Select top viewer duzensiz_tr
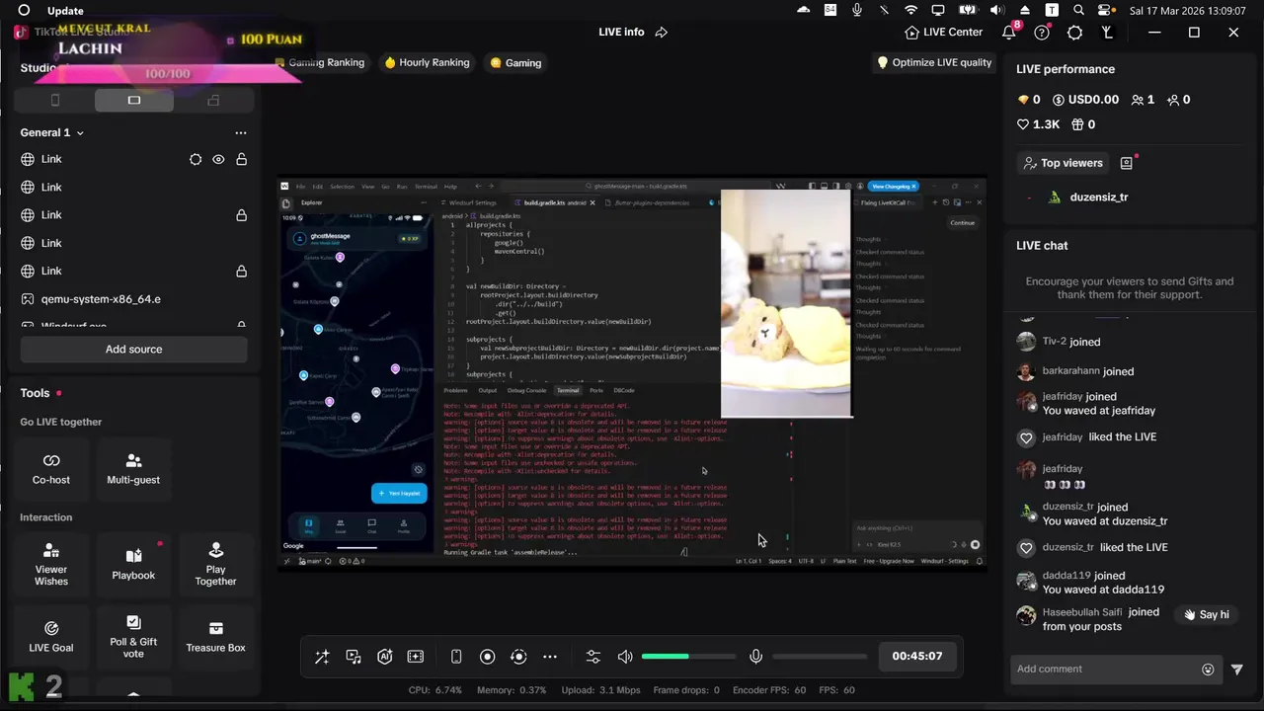1264x711 pixels. (1098, 197)
